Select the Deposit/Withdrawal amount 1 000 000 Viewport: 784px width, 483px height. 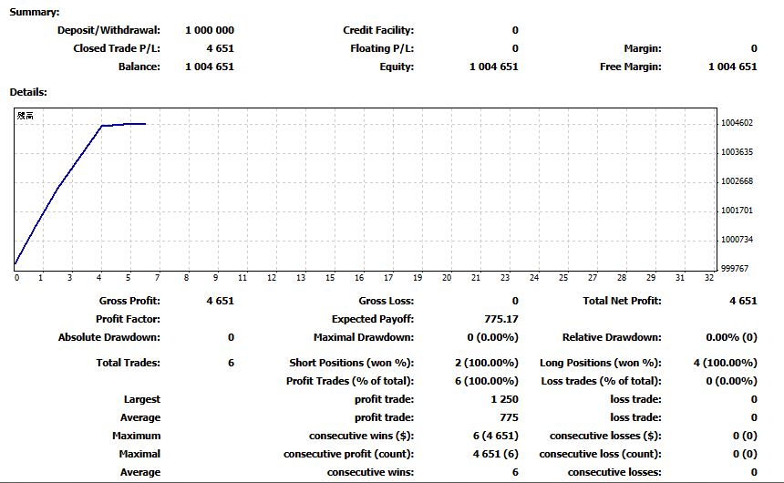(x=210, y=30)
